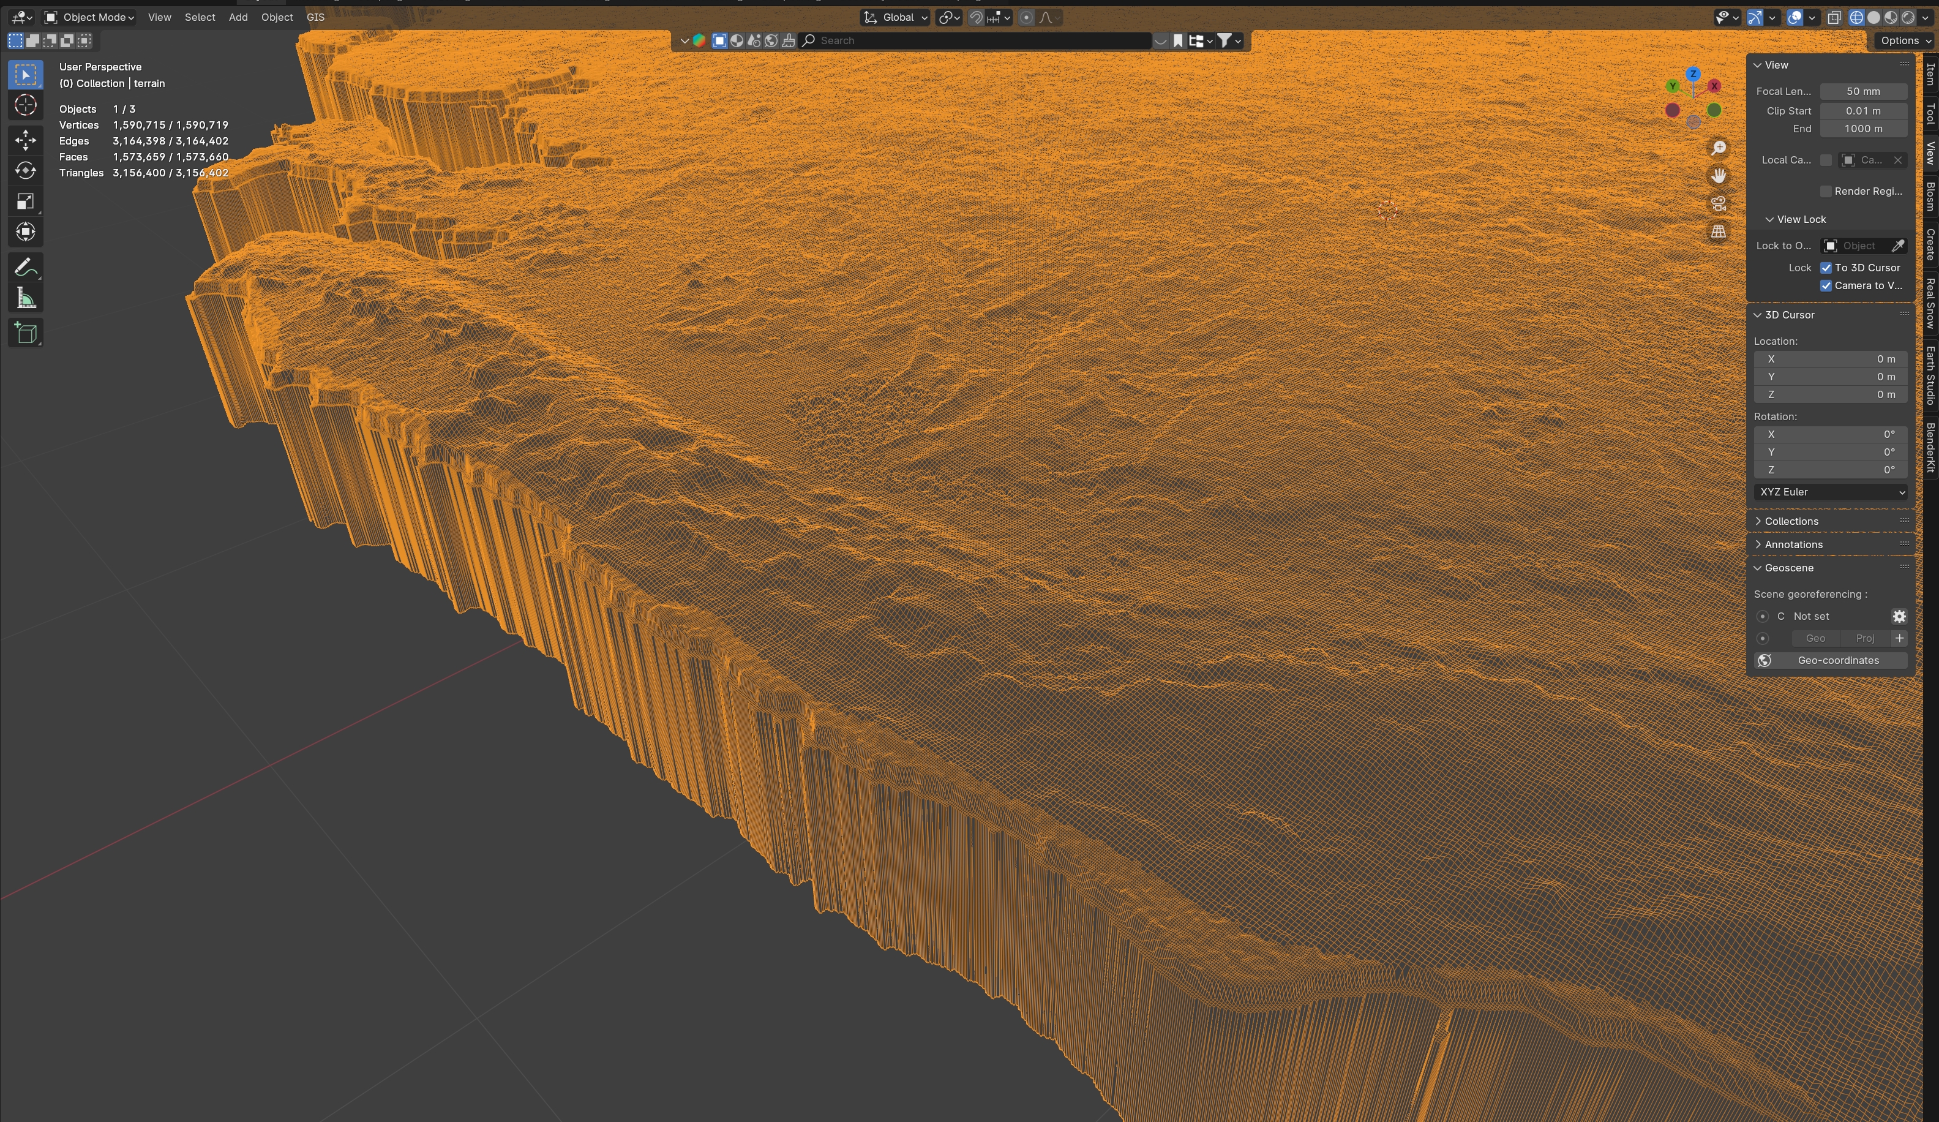Viewport: 1939px width, 1122px height.
Task: Choose the Add Cube tool
Action: click(25, 333)
